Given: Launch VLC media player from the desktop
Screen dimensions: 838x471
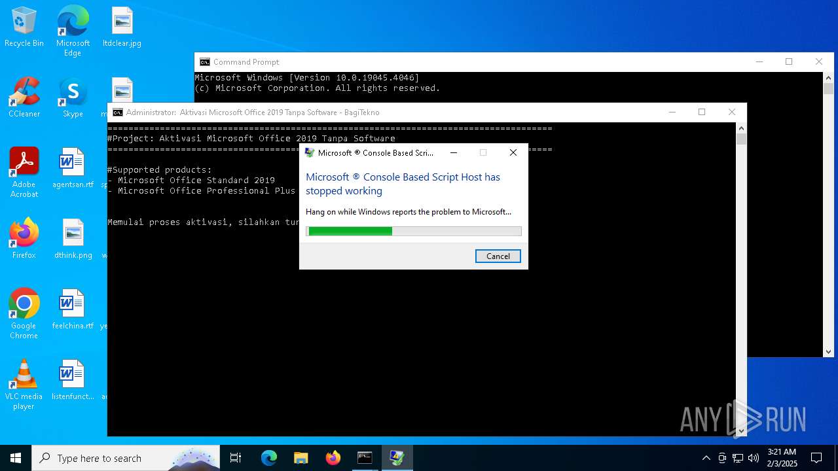Looking at the screenshot, I should point(24,385).
